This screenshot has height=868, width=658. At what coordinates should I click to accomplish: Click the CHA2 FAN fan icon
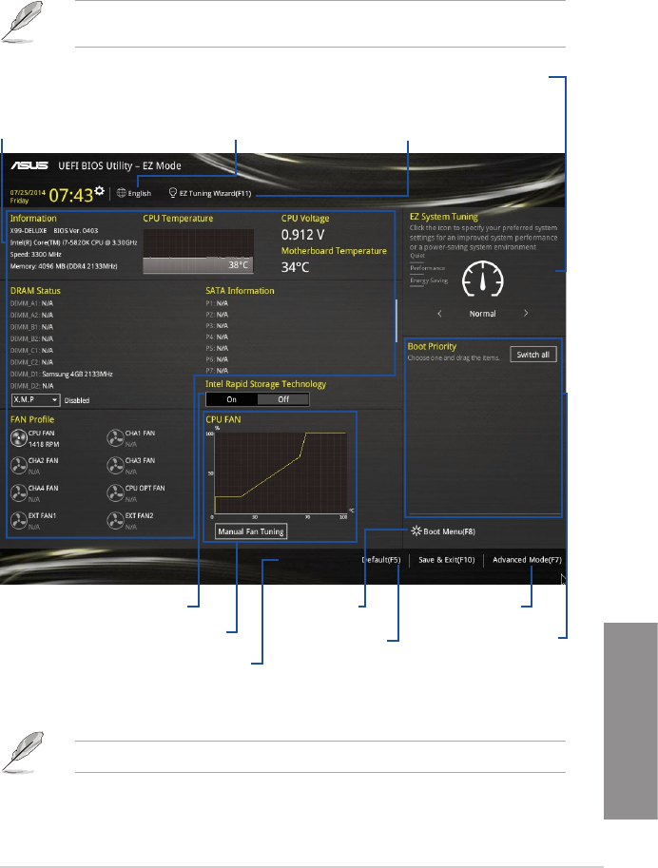[19, 466]
